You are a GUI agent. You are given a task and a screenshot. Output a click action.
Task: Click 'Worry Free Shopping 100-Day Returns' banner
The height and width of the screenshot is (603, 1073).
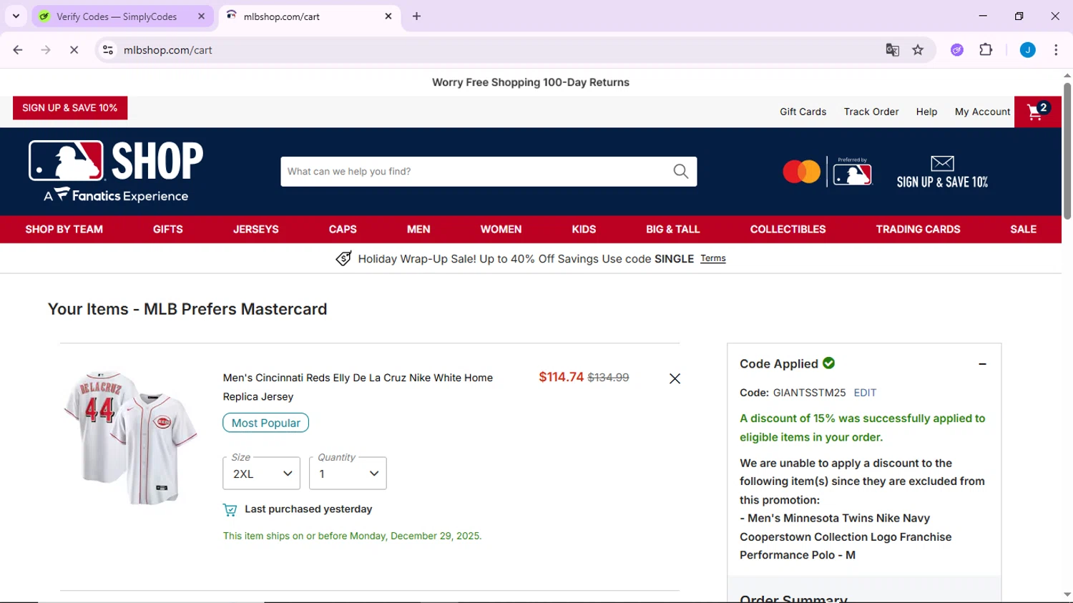[531, 82]
